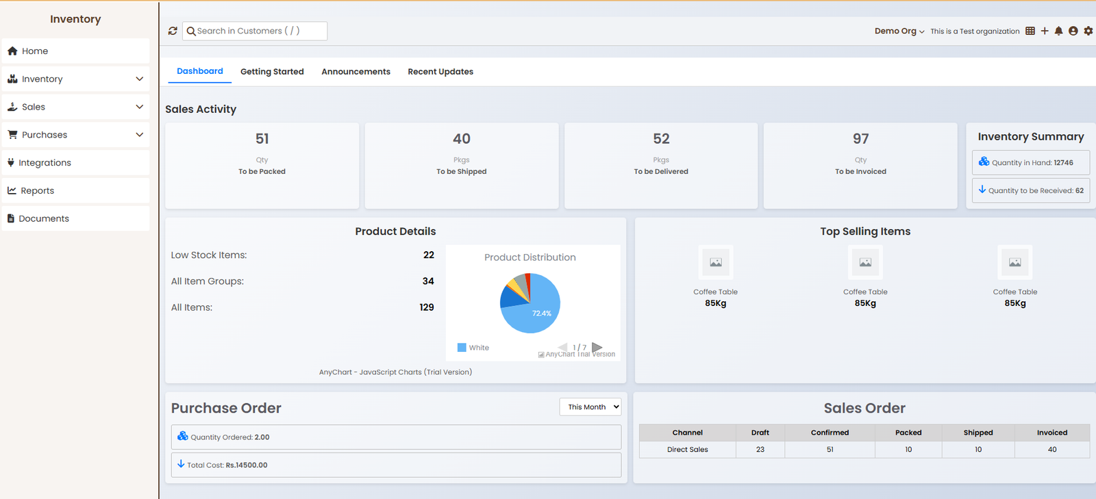1096x499 pixels.
Task: Open the Demo Org organization switcher
Action: [899, 31]
